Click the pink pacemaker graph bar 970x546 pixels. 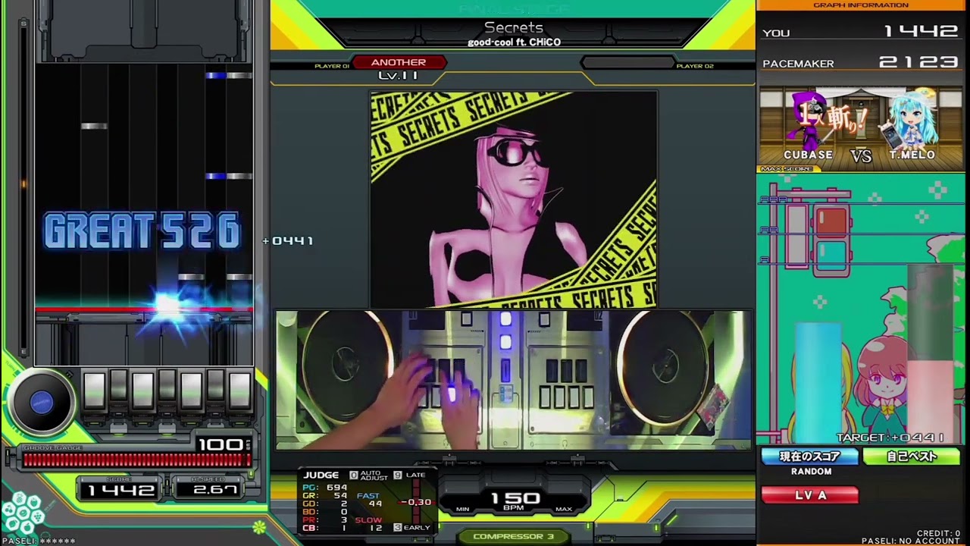point(930,402)
